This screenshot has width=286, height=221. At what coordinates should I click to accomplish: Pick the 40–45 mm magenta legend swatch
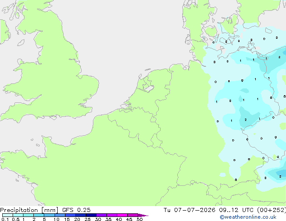point(122,215)
